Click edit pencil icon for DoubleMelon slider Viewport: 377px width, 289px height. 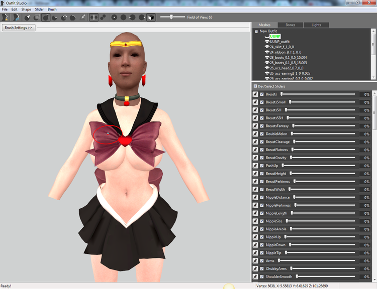pos(255,134)
